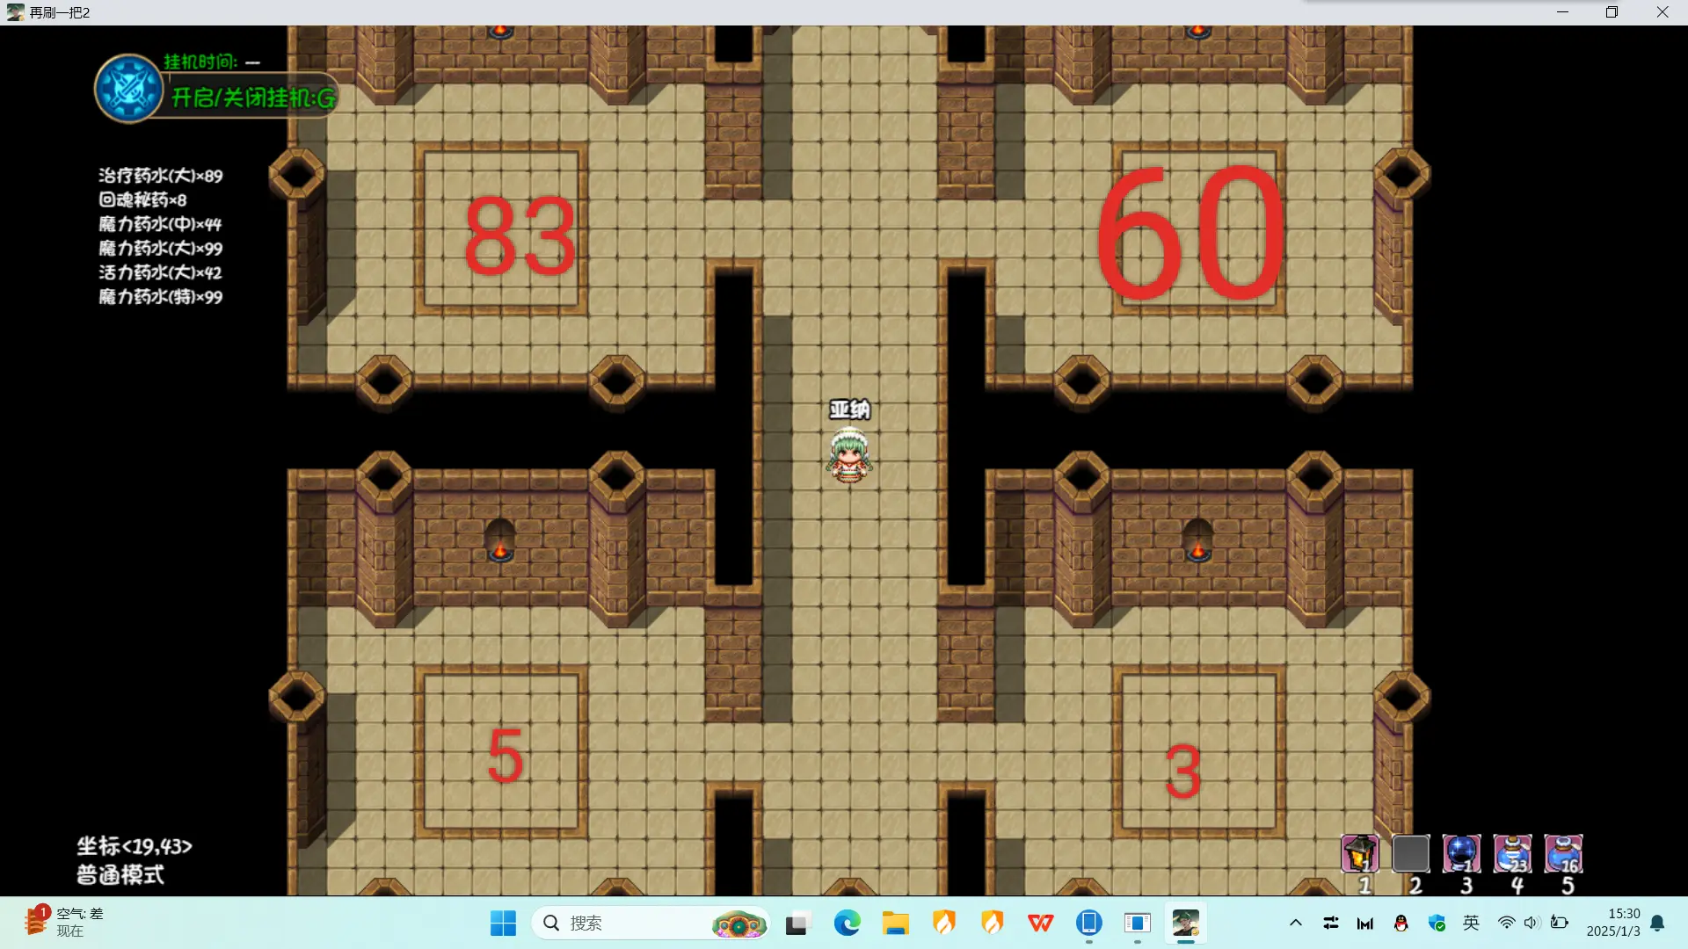Open the second orange flame app in taskbar
This screenshot has width=1688, height=949.
[x=992, y=923]
